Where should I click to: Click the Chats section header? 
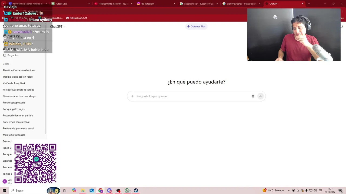click(x=6, y=64)
